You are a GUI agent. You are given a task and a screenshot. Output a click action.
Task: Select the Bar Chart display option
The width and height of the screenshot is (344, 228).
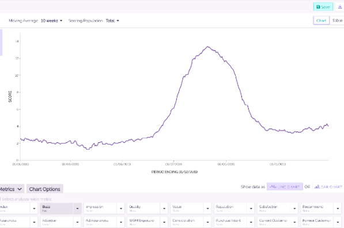point(328,187)
